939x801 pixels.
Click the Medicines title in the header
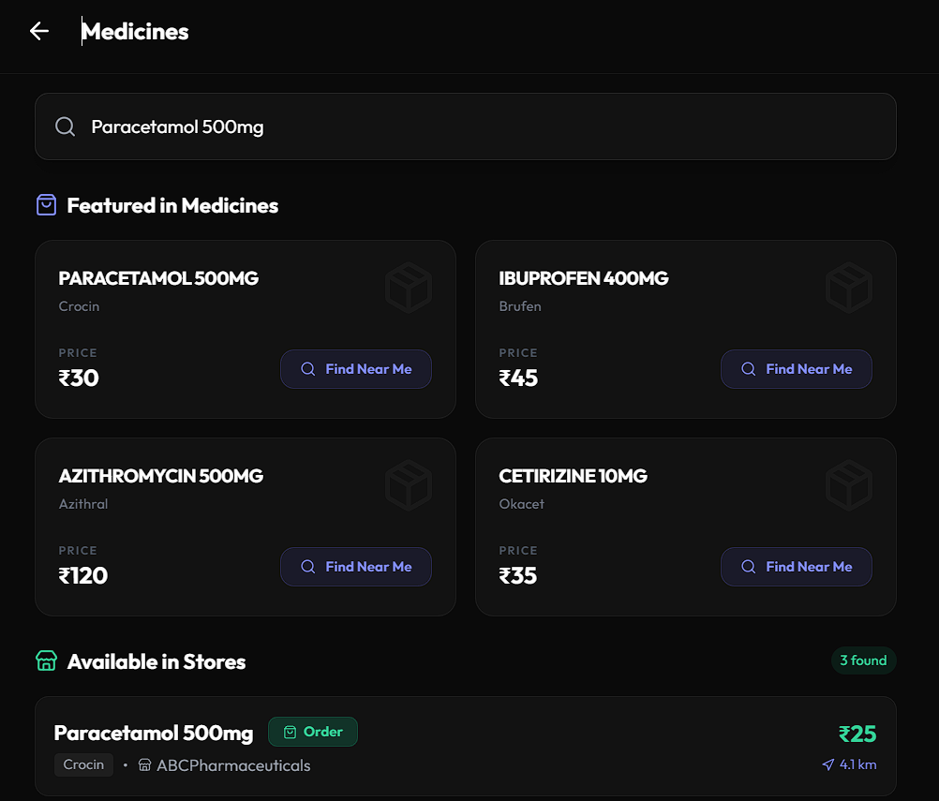pyautogui.click(x=135, y=31)
